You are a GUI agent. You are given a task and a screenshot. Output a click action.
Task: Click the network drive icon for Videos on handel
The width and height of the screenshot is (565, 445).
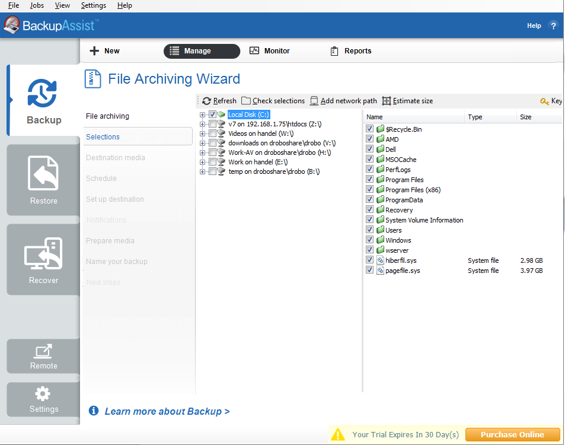tap(221, 133)
